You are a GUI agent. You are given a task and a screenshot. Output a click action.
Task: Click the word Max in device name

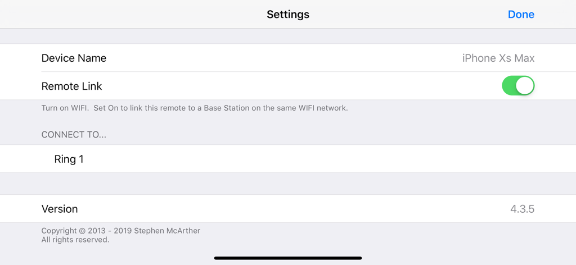click(525, 58)
